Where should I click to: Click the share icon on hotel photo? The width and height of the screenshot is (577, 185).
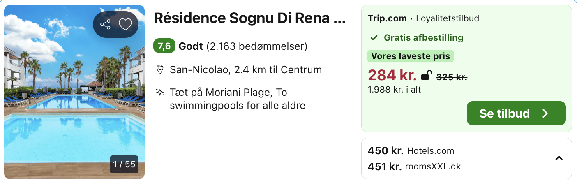106,25
